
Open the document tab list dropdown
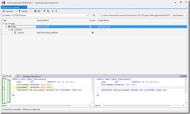187,7
